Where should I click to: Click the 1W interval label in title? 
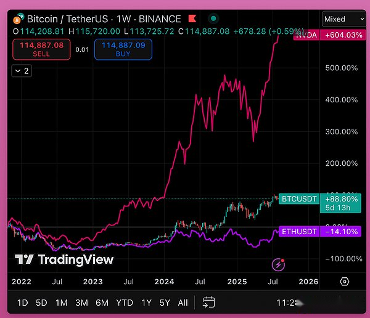pos(124,19)
